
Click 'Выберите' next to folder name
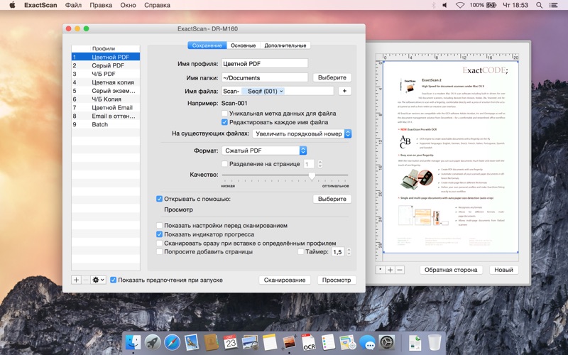pyautogui.click(x=332, y=77)
